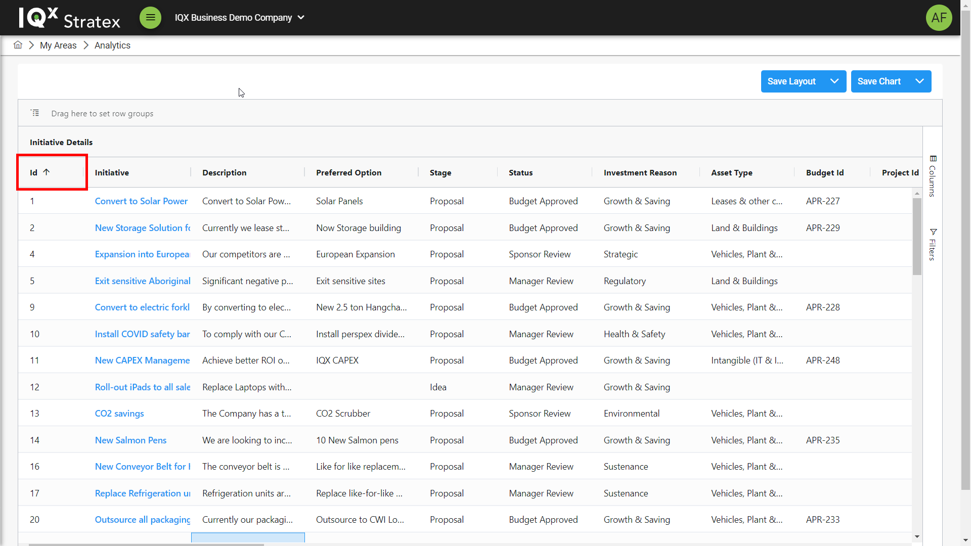Open the AF user avatar menu
This screenshot has height=546, width=971.
[x=939, y=18]
